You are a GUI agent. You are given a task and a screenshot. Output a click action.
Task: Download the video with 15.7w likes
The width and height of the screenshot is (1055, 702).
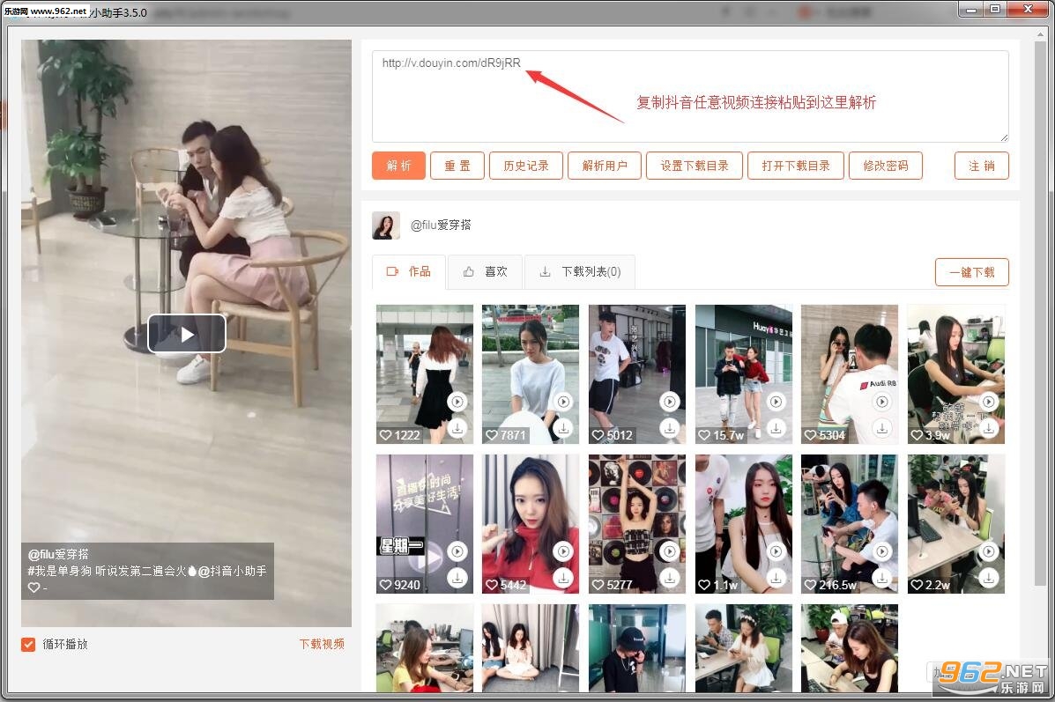coord(776,428)
